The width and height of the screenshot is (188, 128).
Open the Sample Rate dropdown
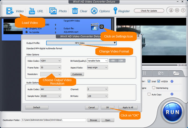[x=50, y=96]
